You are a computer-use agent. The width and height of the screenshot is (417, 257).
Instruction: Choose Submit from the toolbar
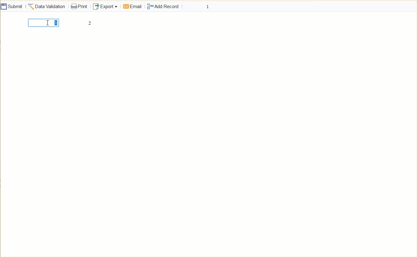(x=14, y=6)
